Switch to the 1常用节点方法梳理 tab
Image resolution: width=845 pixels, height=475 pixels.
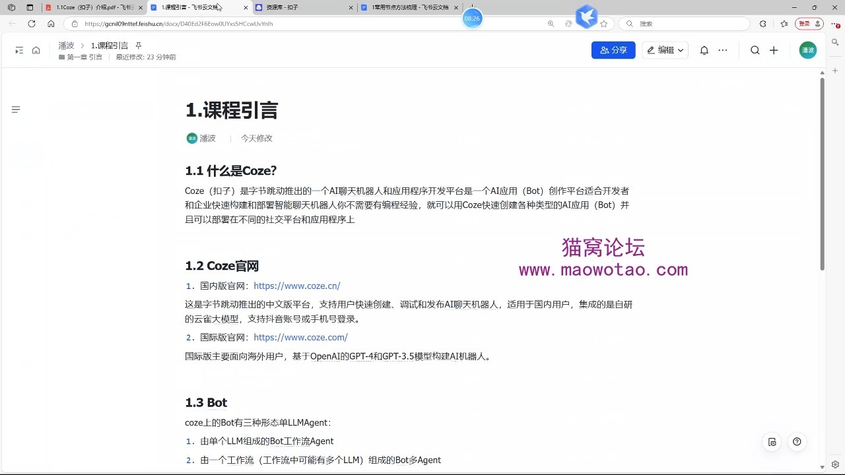409,7
